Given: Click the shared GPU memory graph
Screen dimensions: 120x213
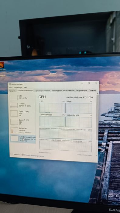Looking at the screenshot, I should pyautogui.click(x=66, y=146).
